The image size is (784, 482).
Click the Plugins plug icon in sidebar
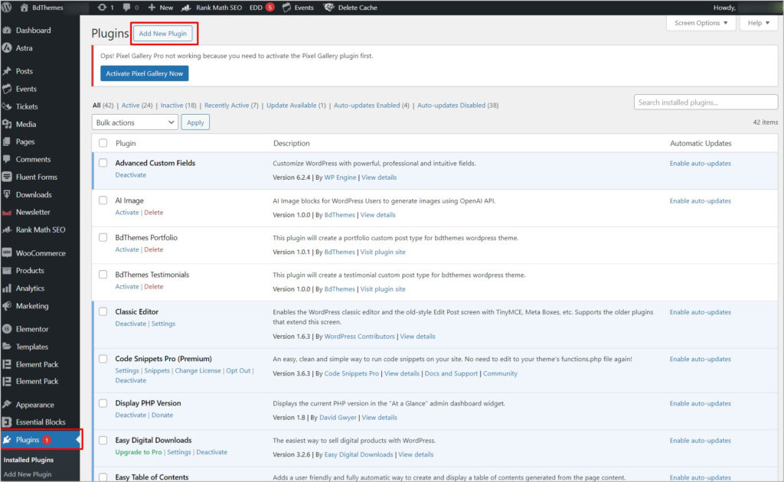(7, 440)
